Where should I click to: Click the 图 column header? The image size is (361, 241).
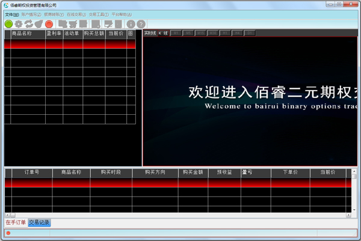pos(131,34)
